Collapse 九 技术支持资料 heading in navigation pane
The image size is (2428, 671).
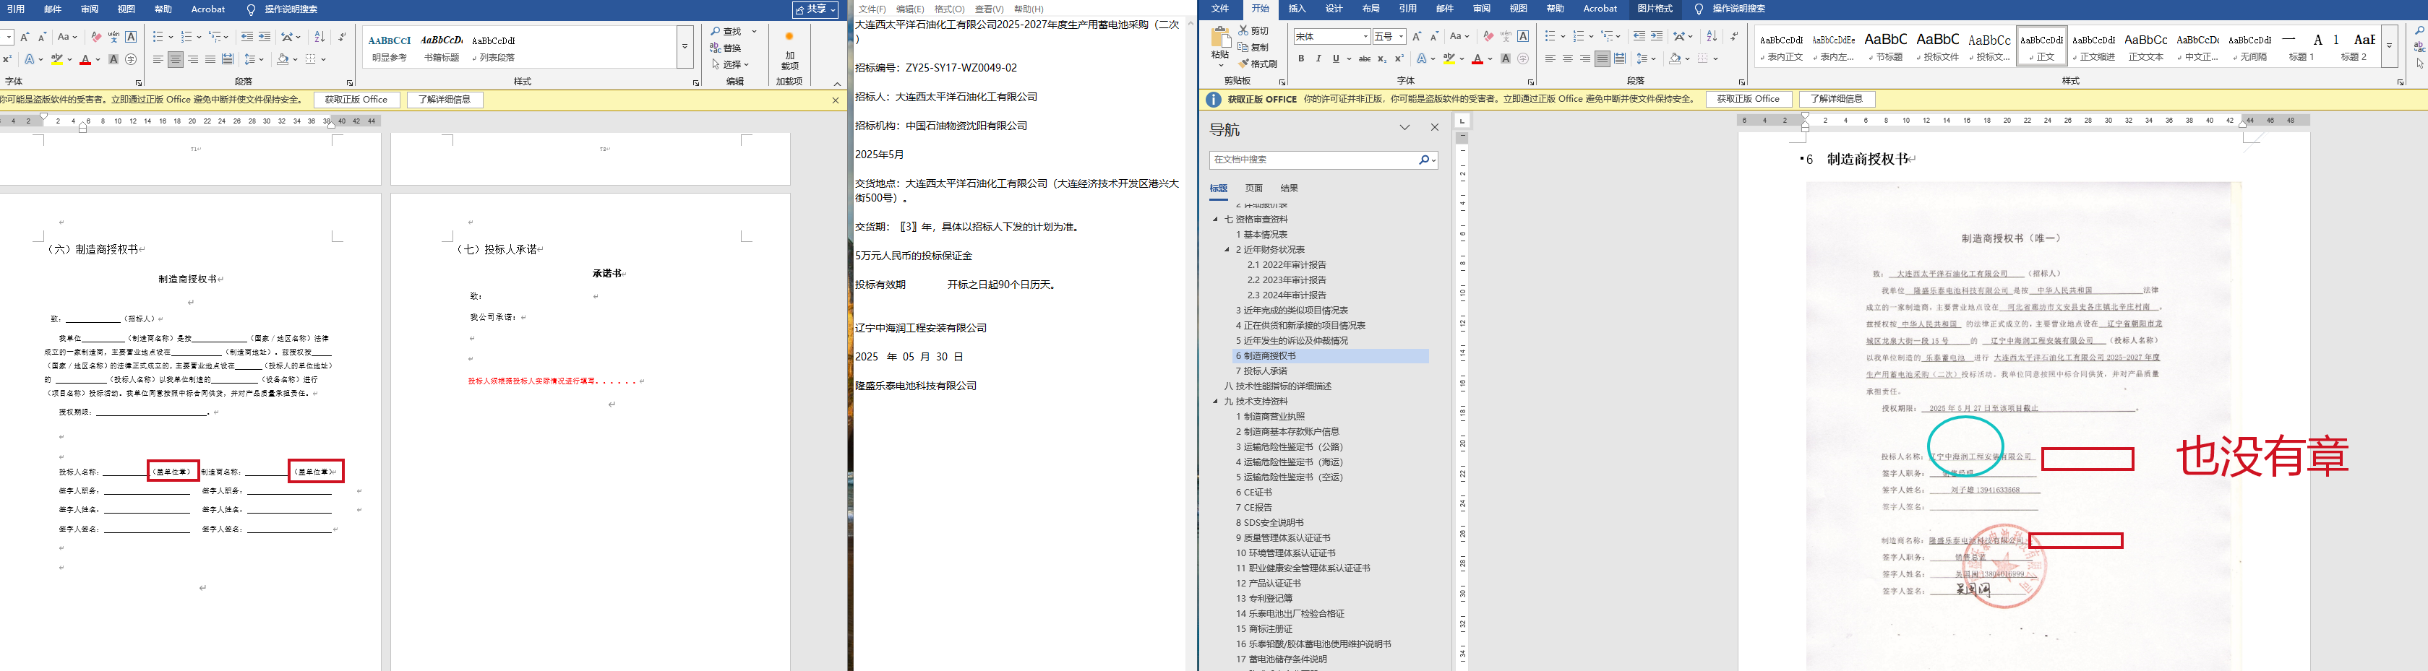[1216, 402]
